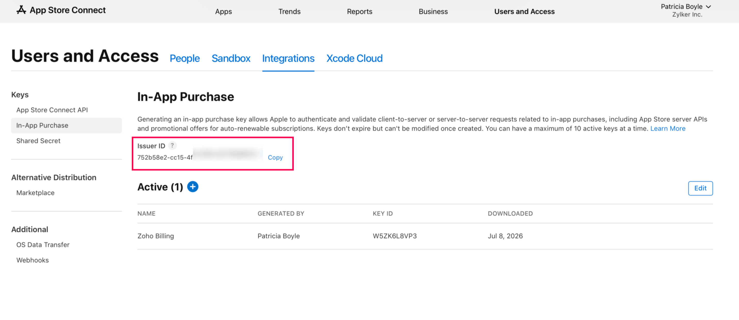Open the Business section

pyautogui.click(x=433, y=12)
